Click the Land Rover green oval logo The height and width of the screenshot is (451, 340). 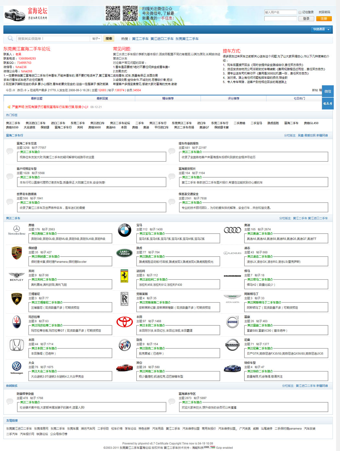click(124, 253)
